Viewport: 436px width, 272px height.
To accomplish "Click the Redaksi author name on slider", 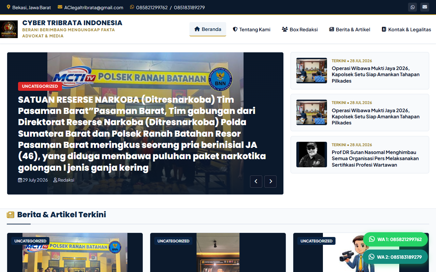I will [x=66, y=180].
